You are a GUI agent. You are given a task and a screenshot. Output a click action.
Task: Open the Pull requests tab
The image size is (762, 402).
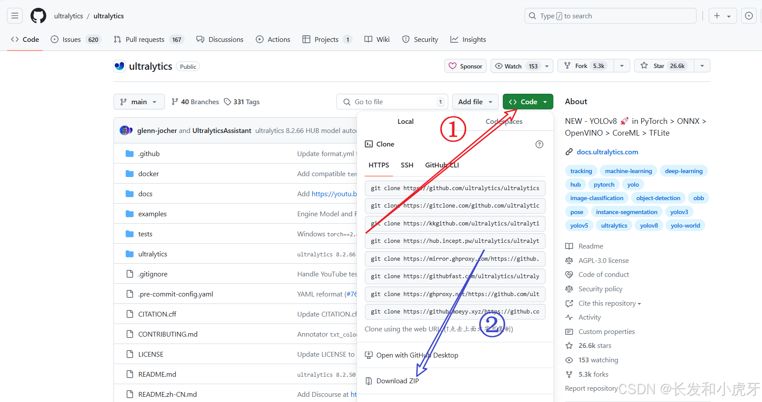148,39
